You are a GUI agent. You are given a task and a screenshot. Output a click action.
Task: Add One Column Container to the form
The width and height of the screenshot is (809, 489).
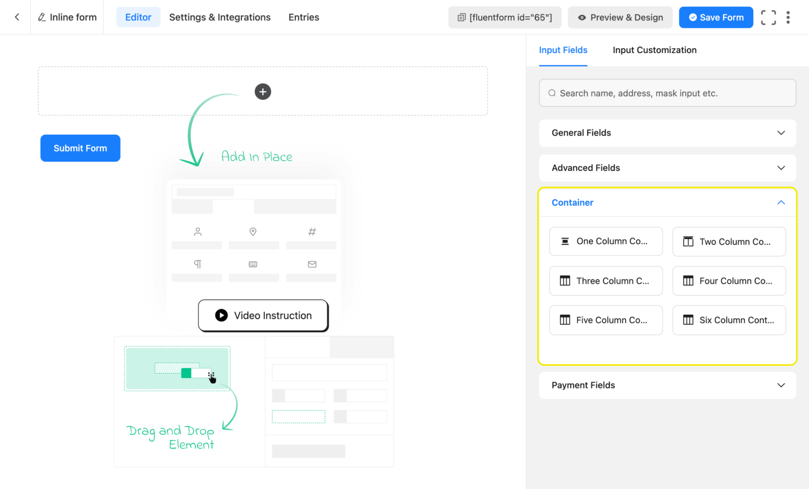[x=606, y=241]
